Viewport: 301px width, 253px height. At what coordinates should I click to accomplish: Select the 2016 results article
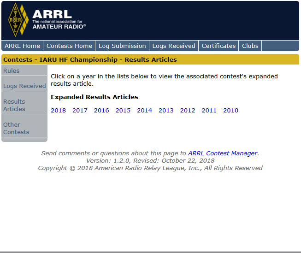click(101, 110)
